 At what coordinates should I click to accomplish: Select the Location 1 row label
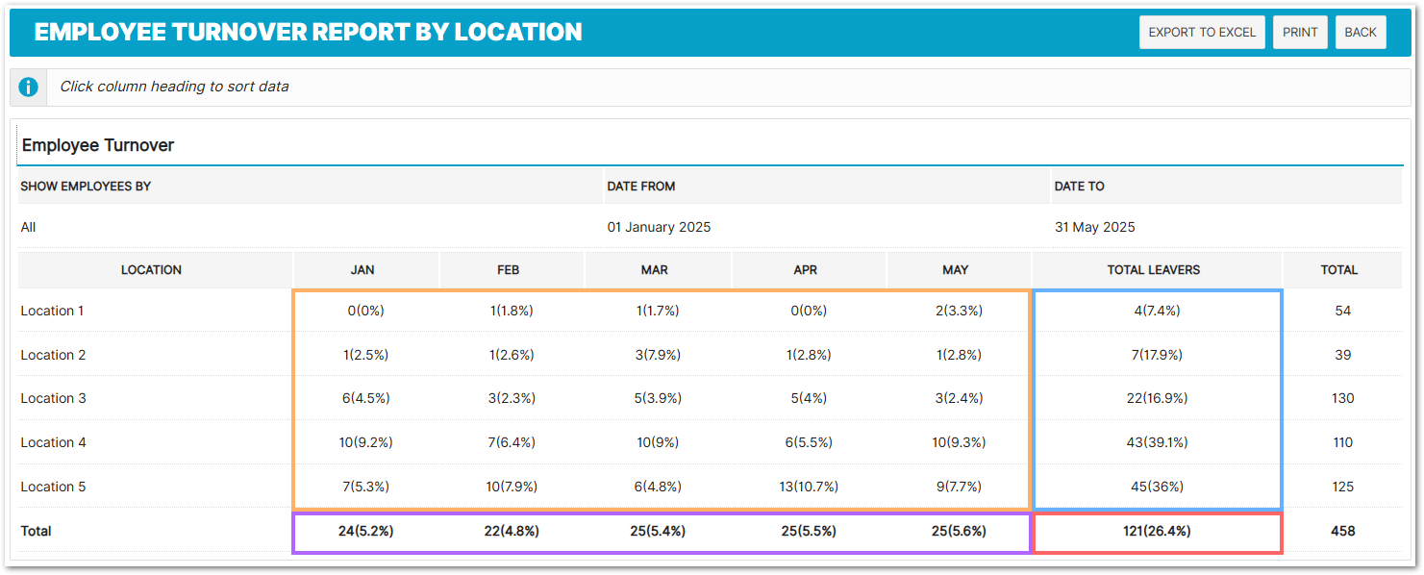point(53,311)
